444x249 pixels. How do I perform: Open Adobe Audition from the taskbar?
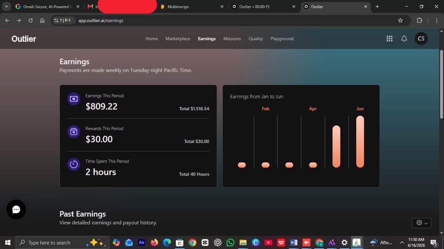point(141,242)
